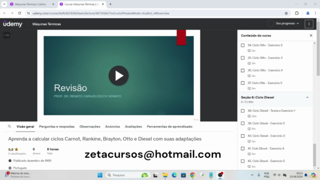Open the Avaliações tab
The width and height of the screenshot is (320, 180).
pyautogui.click(x=133, y=126)
